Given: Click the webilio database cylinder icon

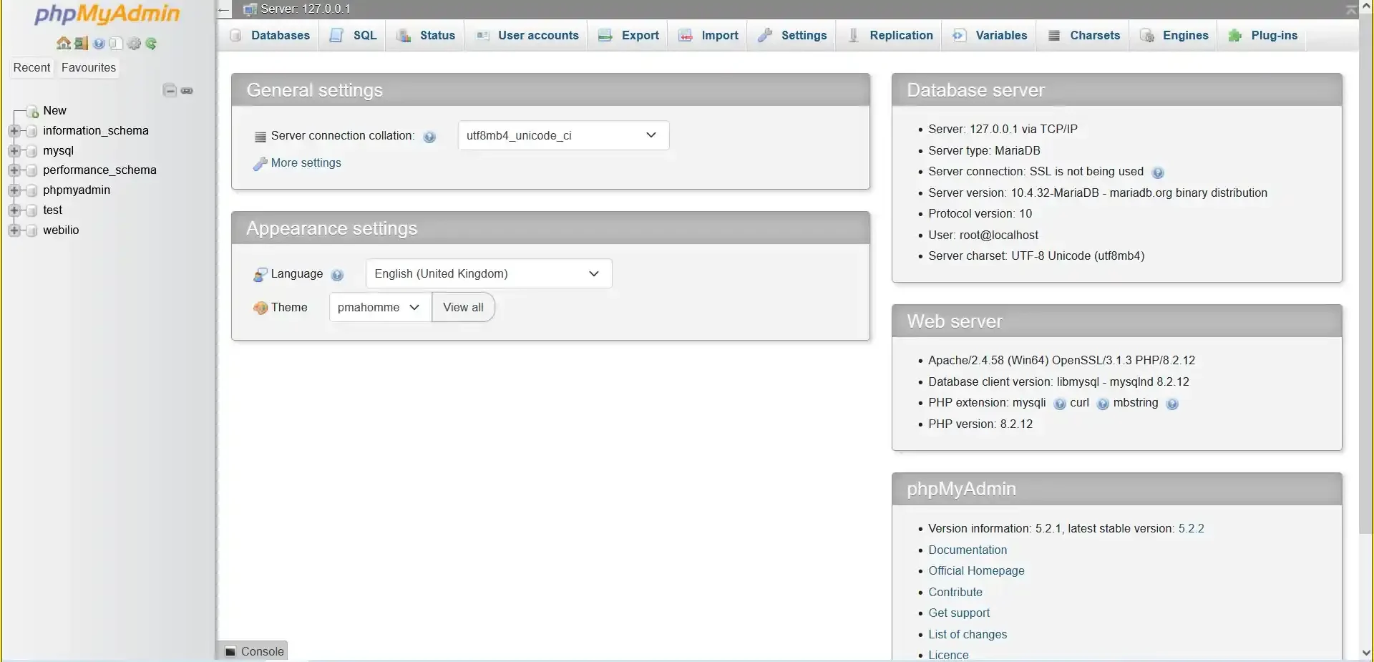Looking at the screenshot, I should [31, 230].
